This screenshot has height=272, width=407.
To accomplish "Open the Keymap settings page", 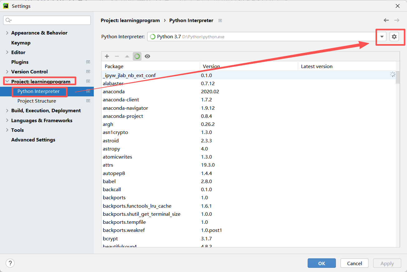I will 21,43.
